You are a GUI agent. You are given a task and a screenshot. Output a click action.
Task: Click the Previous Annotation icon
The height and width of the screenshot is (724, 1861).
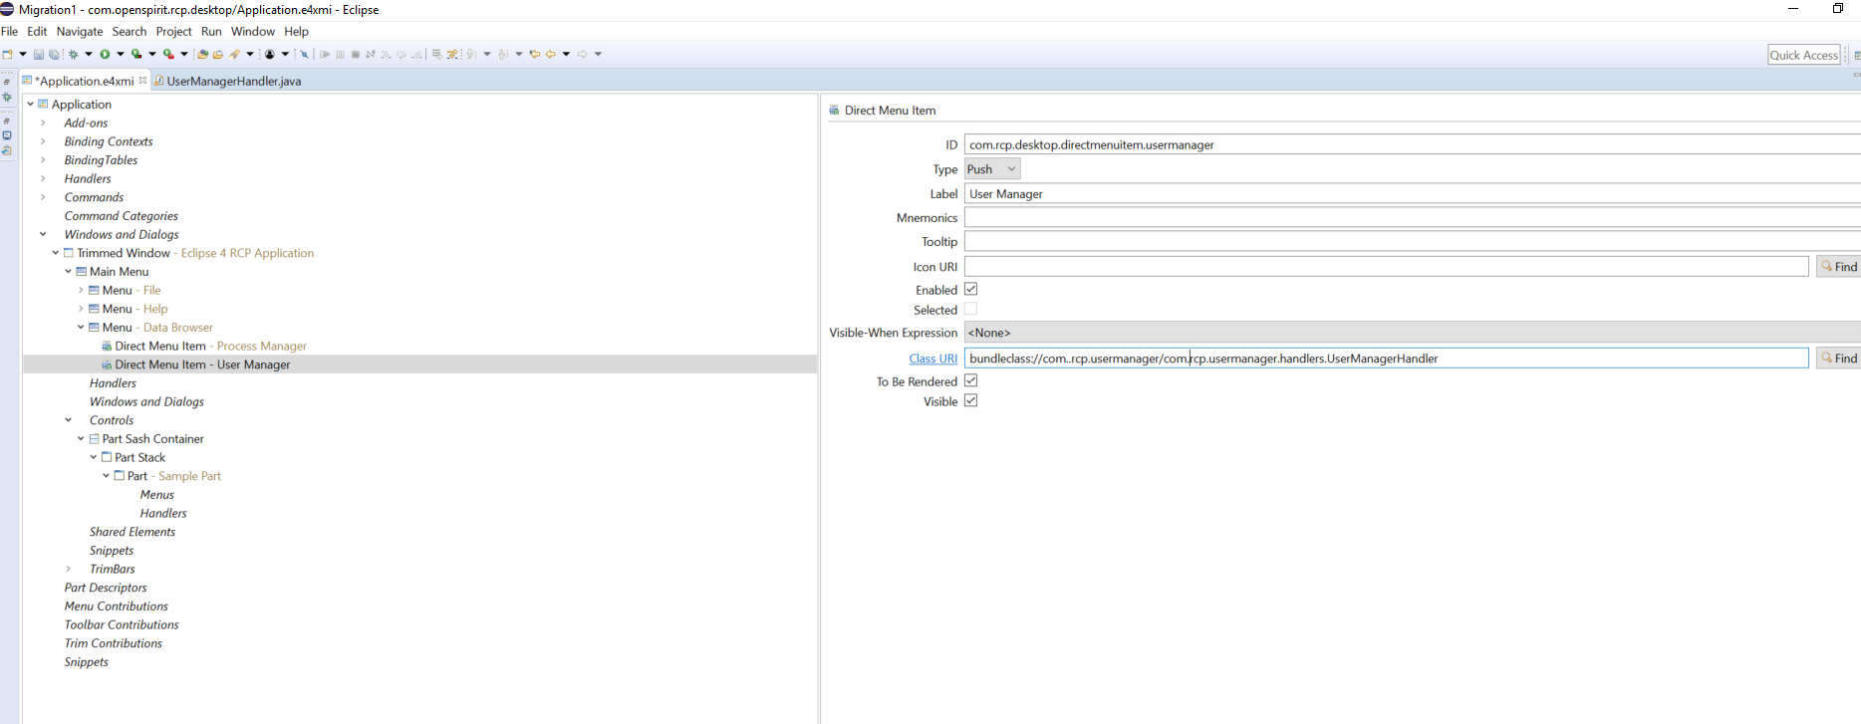point(502,54)
